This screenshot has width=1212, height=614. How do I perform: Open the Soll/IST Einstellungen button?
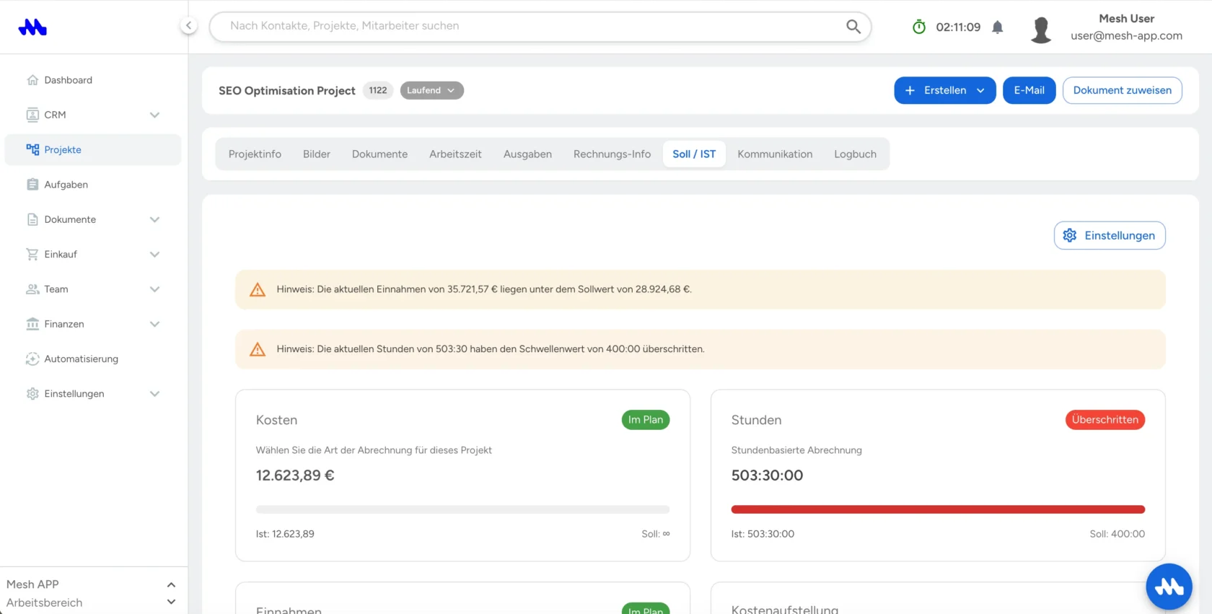(x=1110, y=235)
